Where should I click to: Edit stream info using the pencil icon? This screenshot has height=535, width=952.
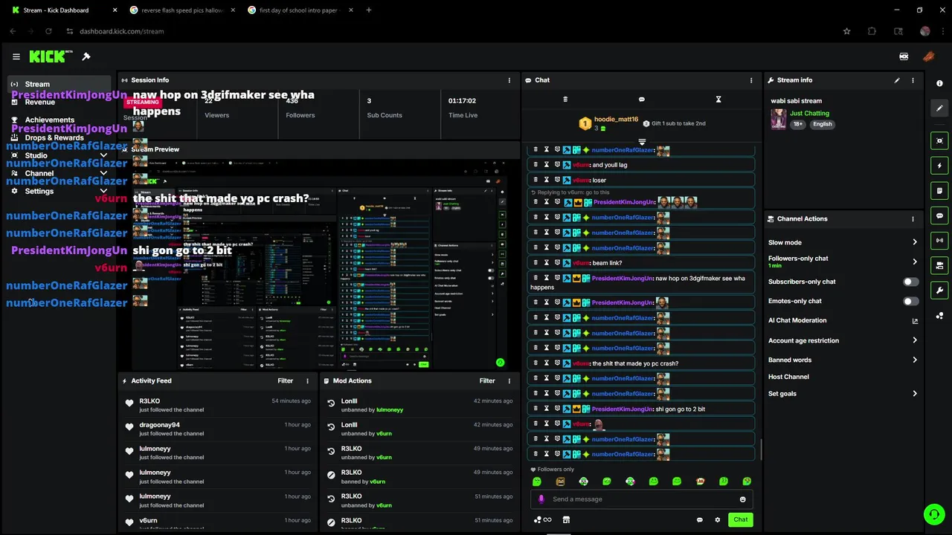click(x=897, y=80)
